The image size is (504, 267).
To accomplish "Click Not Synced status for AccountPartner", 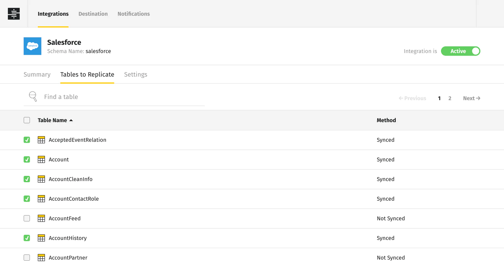I will [x=391, y=258].
